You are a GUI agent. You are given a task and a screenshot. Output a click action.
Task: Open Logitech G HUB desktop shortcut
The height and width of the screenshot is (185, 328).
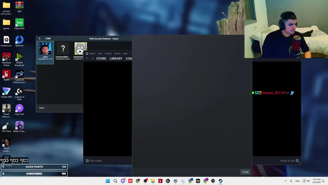point(19,94)
